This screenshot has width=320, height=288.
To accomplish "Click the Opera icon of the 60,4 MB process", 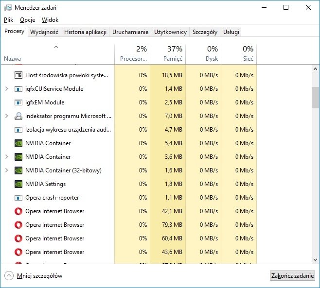I will pyautogui.click(x=18, y=238).
